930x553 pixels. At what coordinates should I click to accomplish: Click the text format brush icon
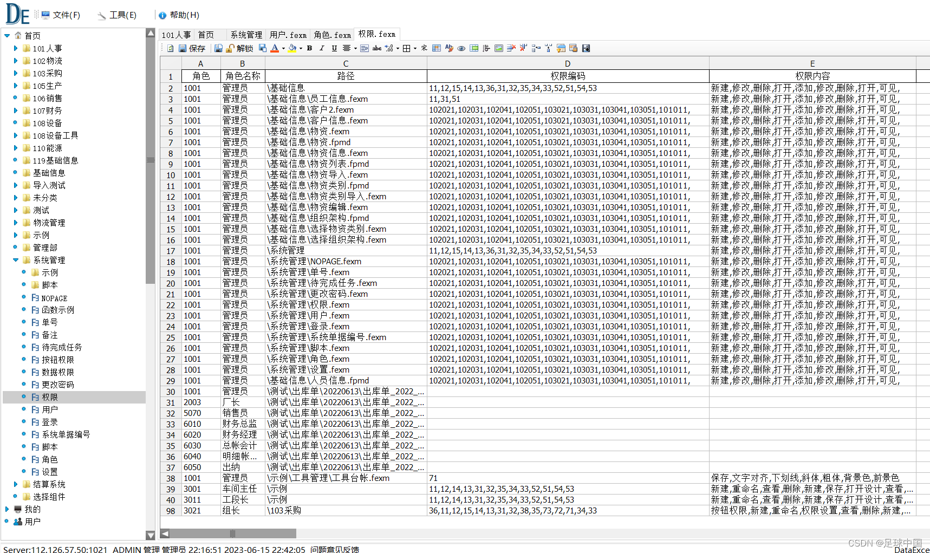coord(449,48)
